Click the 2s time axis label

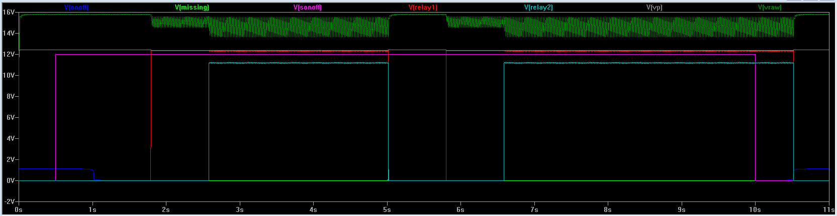point(166,210)
